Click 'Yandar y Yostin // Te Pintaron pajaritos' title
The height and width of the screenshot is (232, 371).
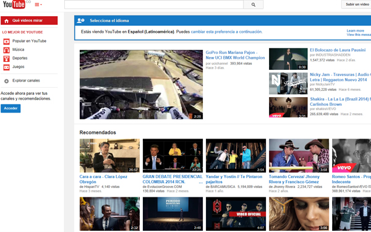[234, 179]
